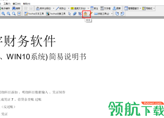Click the pen signature icon
Screen dimensions: 164x118
click(x=91, y=14)
